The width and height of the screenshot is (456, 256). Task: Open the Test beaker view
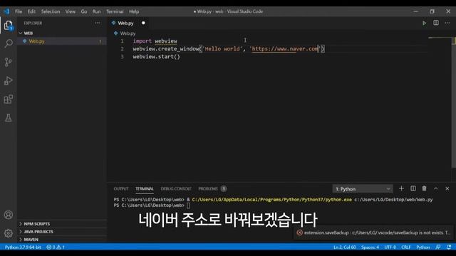9,117
